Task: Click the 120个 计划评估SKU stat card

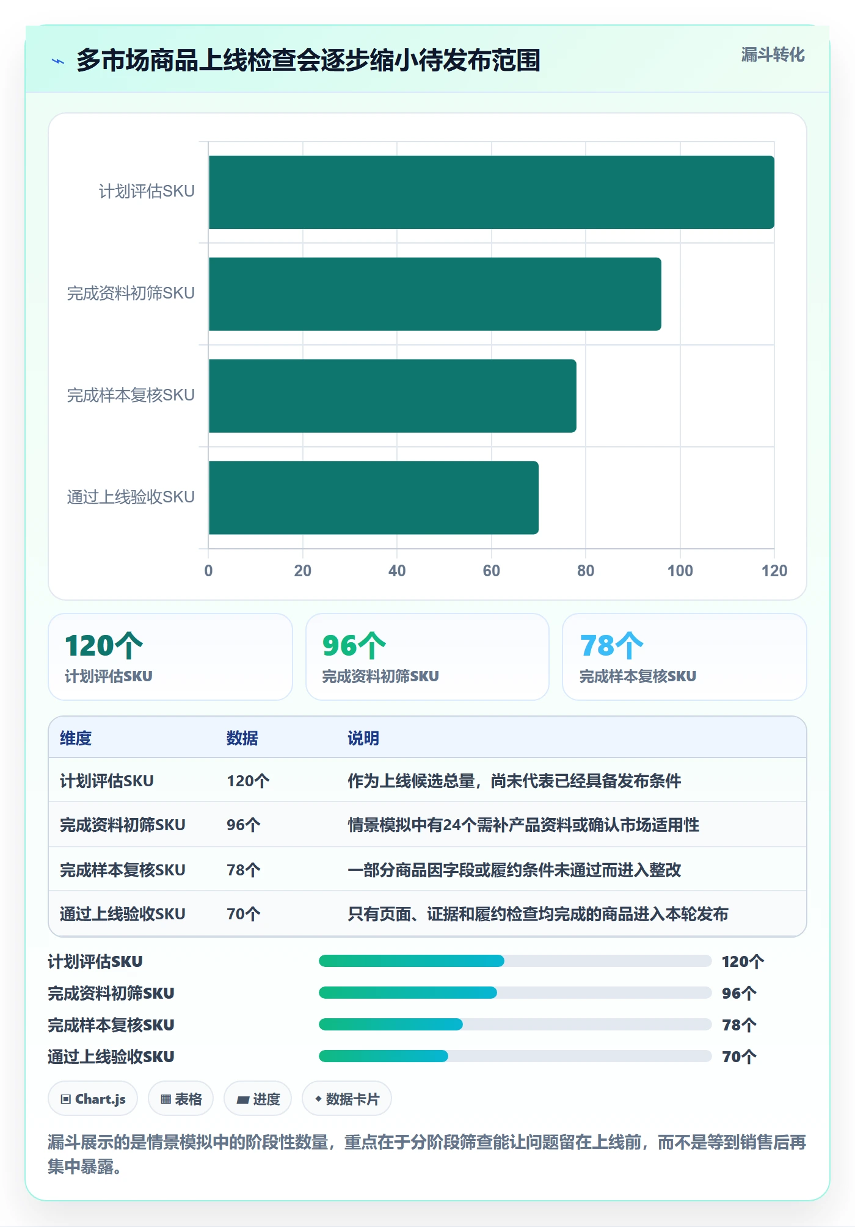Action: (170, 657)
